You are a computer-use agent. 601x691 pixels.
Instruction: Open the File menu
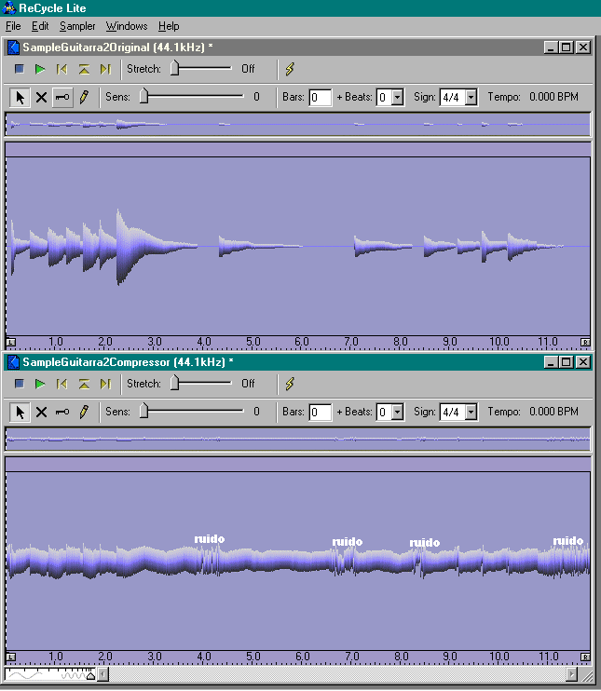pos(13,26)
